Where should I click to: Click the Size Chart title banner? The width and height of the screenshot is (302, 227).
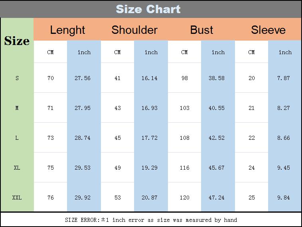(151, 9)
